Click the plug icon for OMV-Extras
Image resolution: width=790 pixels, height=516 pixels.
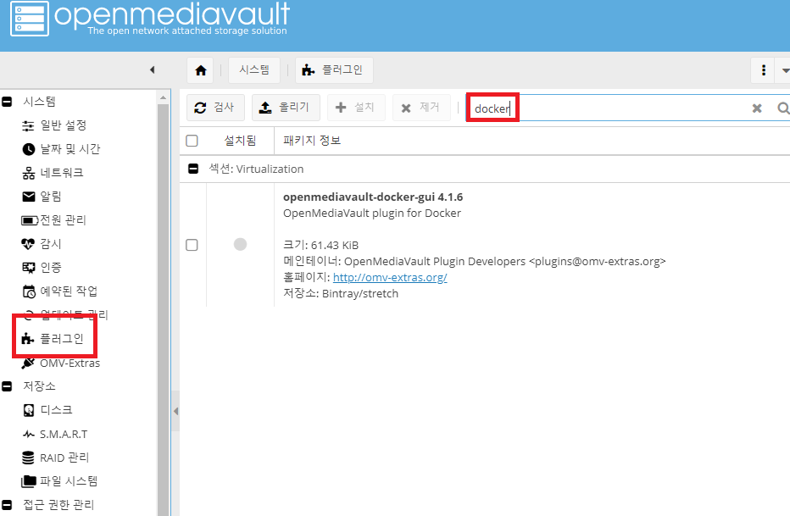28,363
